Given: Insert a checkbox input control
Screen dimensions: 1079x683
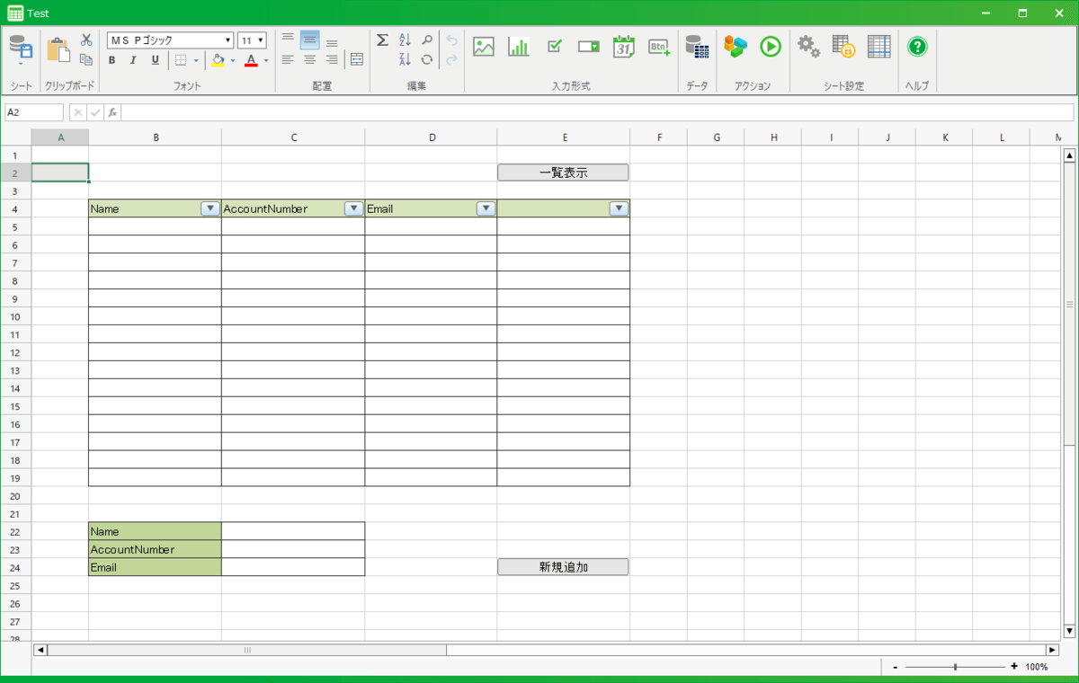Looking at the screenshot, I should [x=555, y=46].
